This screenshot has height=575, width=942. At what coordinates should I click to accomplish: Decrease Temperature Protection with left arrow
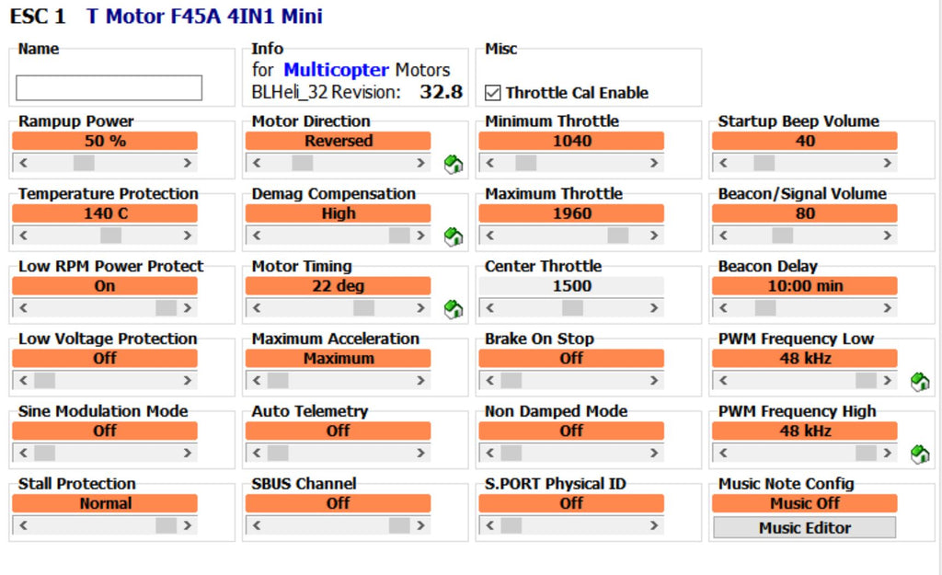23,236
